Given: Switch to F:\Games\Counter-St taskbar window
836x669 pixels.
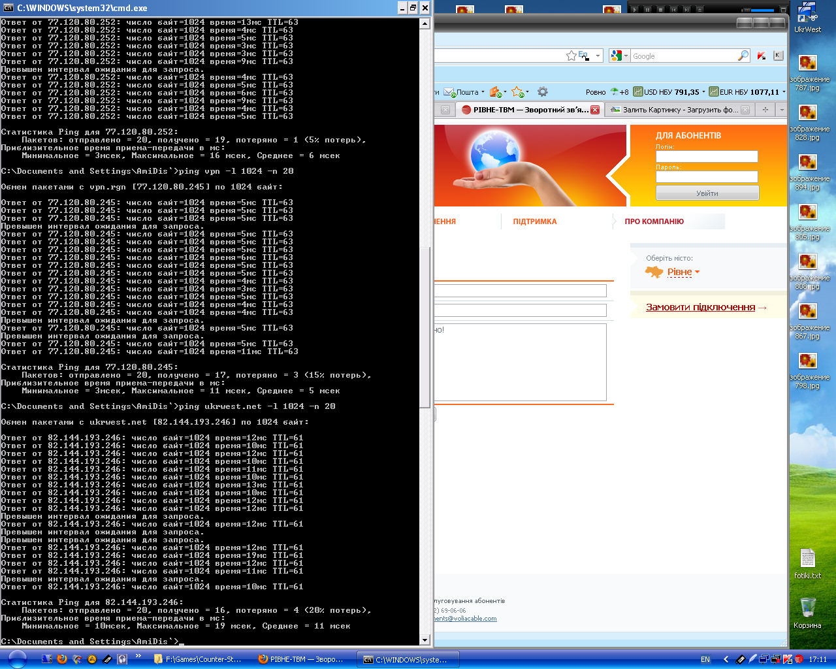Looking at the screenshot, I should pos(198,659).
